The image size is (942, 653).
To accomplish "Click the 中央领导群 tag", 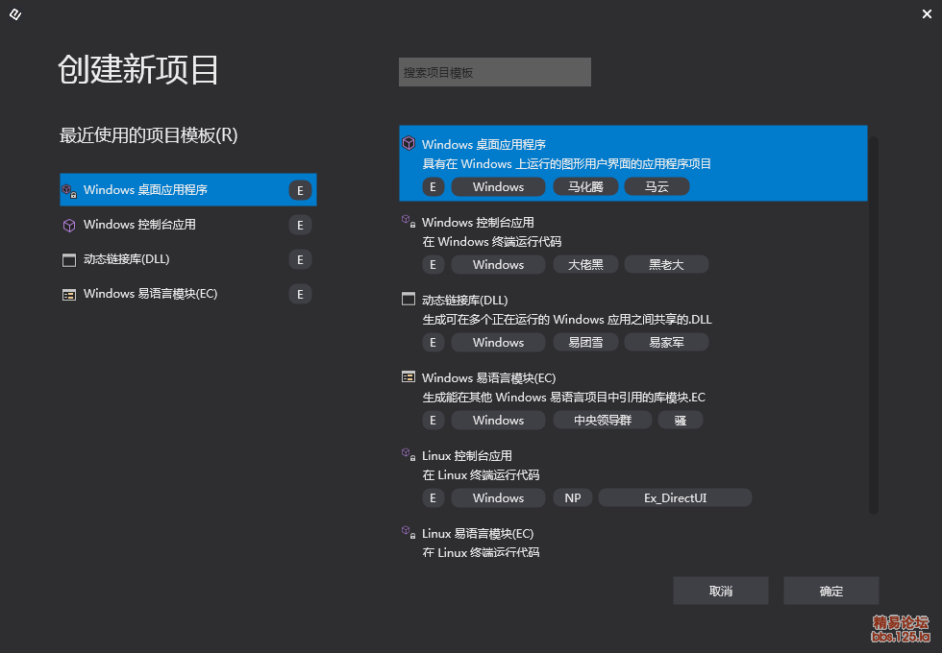I will [603, 421].
